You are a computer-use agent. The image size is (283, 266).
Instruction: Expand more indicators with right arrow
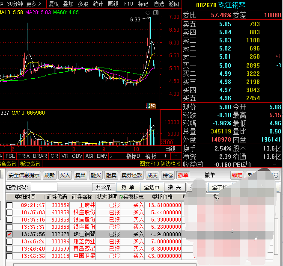pos(111,156)
